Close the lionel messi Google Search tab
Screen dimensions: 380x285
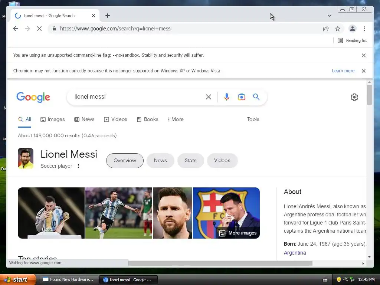(x=94, y=16)
